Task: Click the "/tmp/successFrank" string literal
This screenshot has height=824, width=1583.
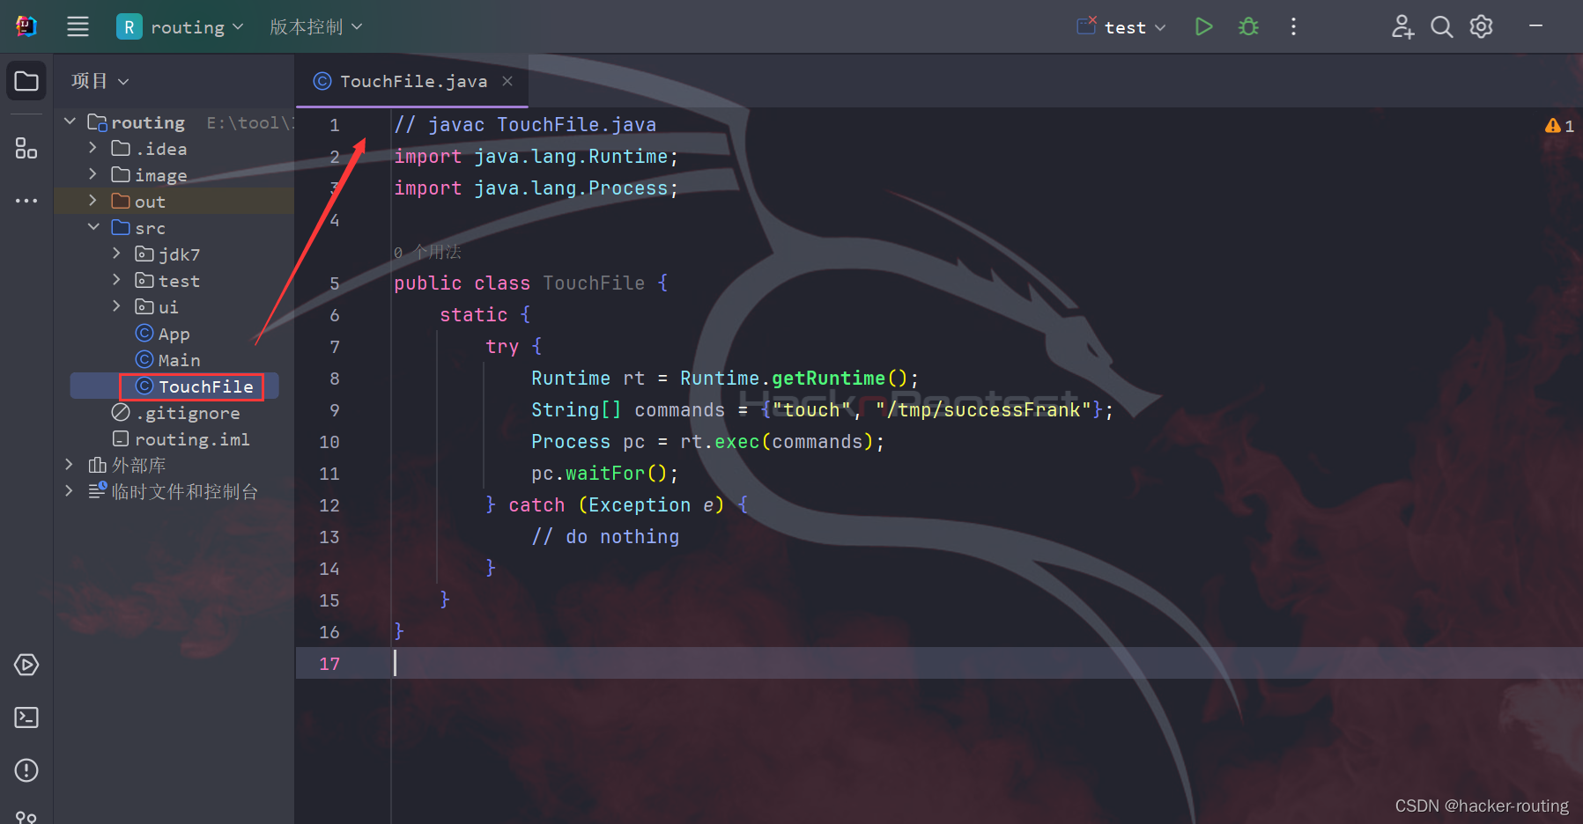Action: pyautogui.click(x=983, y=410)
